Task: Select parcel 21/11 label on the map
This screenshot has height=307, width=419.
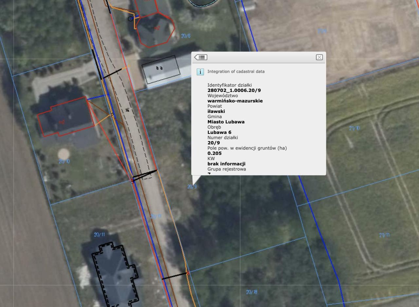Action: pyautogui.click(x=384, y=235)
